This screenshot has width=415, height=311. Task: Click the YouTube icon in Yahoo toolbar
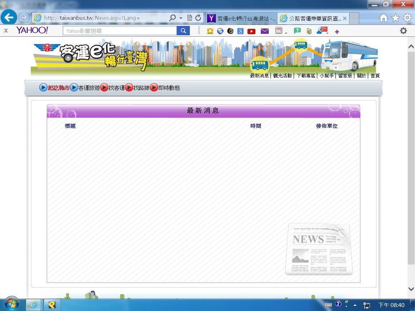(251, 31)
